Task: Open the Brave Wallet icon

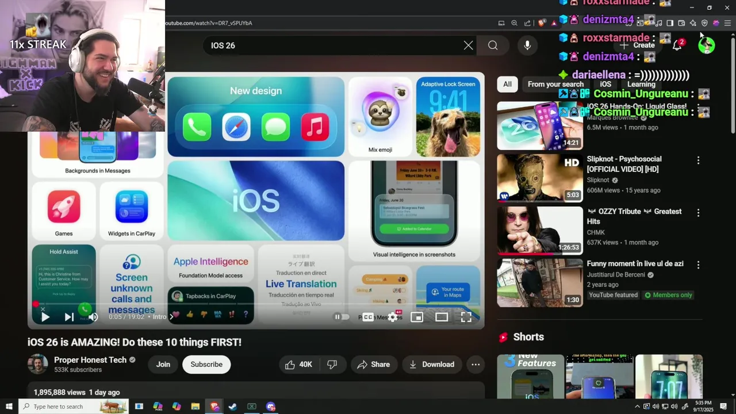Action: (681, 23)
